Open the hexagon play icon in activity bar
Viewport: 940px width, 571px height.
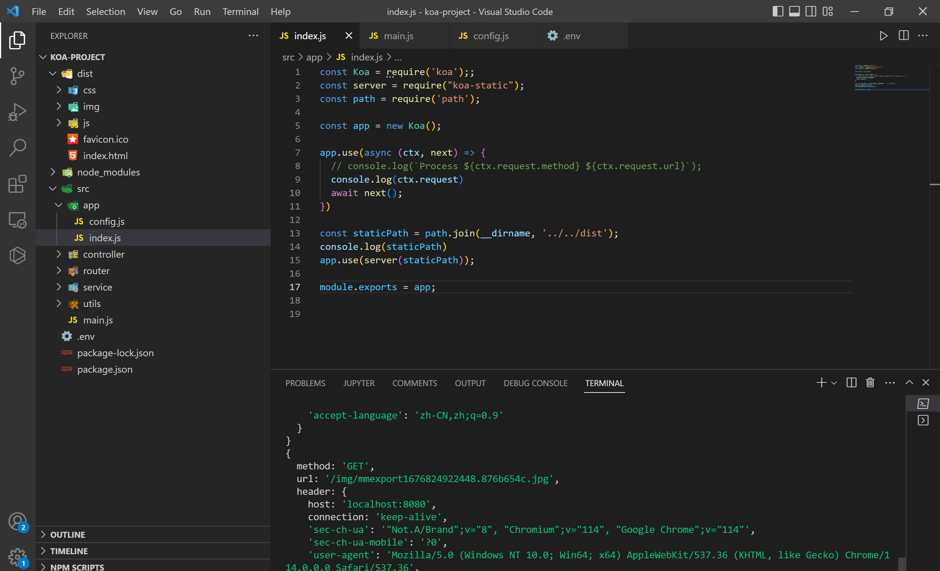(17, 255)
